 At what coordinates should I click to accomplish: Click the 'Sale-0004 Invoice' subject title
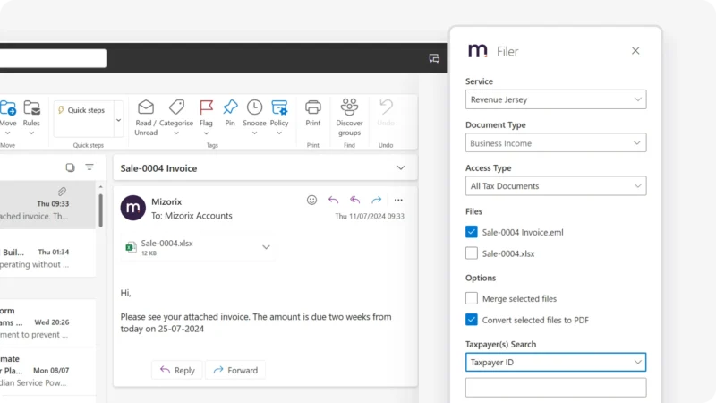159,168
